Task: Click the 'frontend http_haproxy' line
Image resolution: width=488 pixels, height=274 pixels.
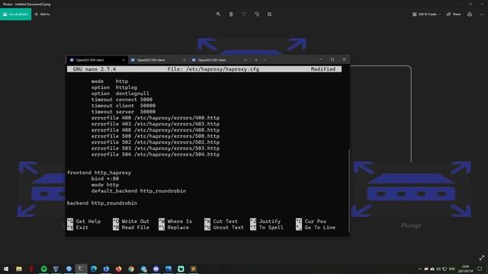Action: (99, 173)
